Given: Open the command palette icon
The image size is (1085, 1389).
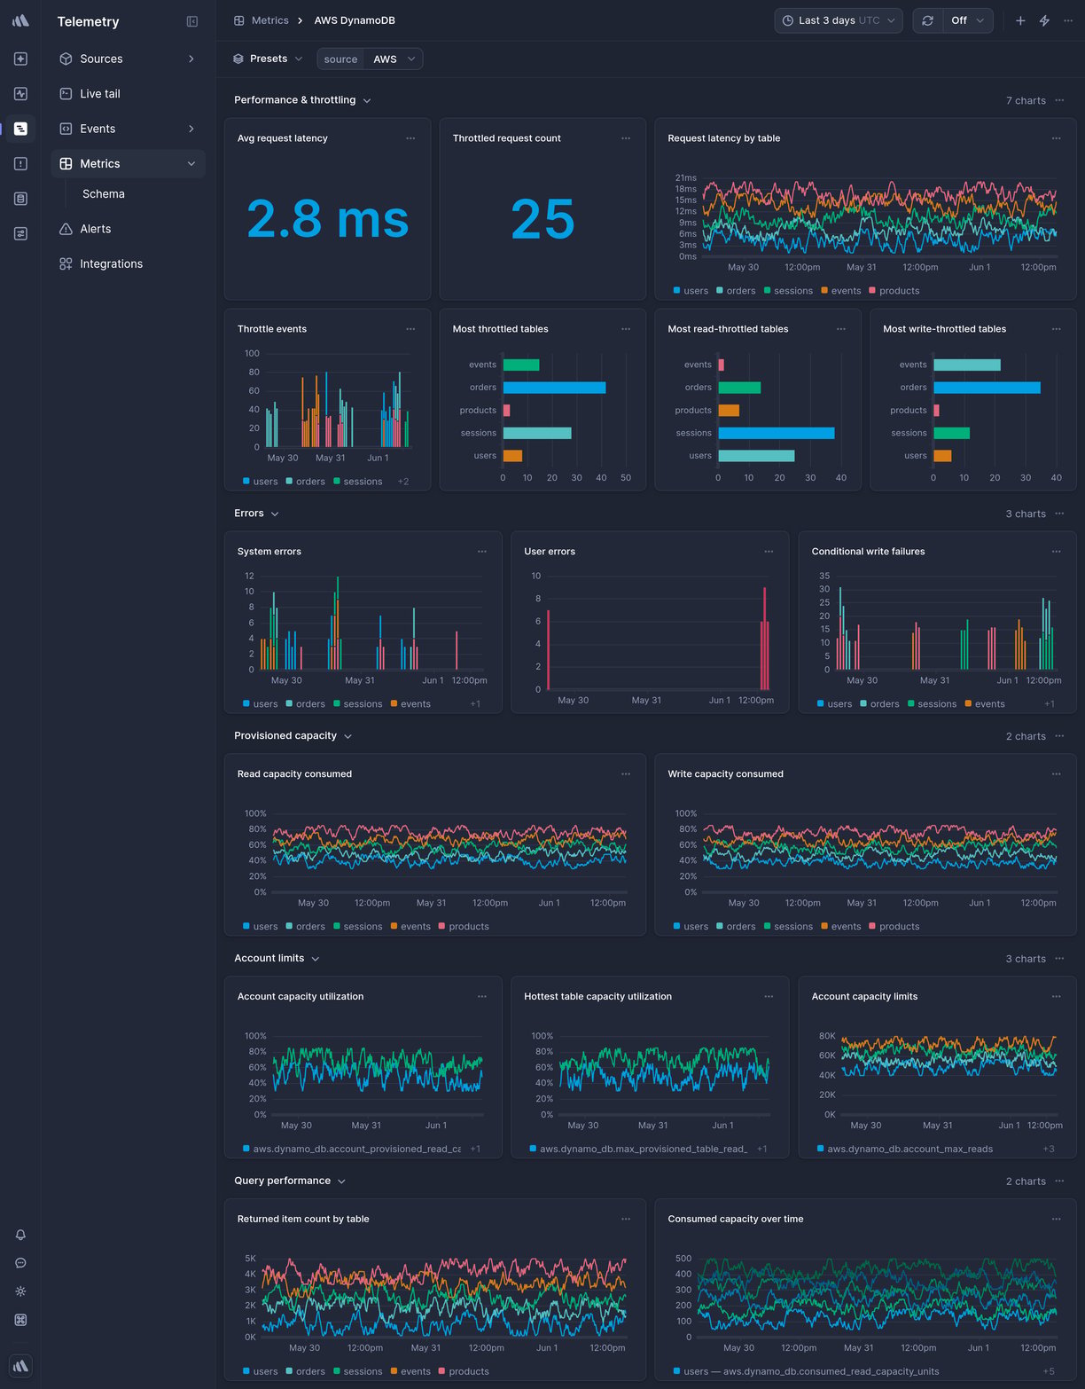Looking at the screenshot, I should pos(20,1320).
